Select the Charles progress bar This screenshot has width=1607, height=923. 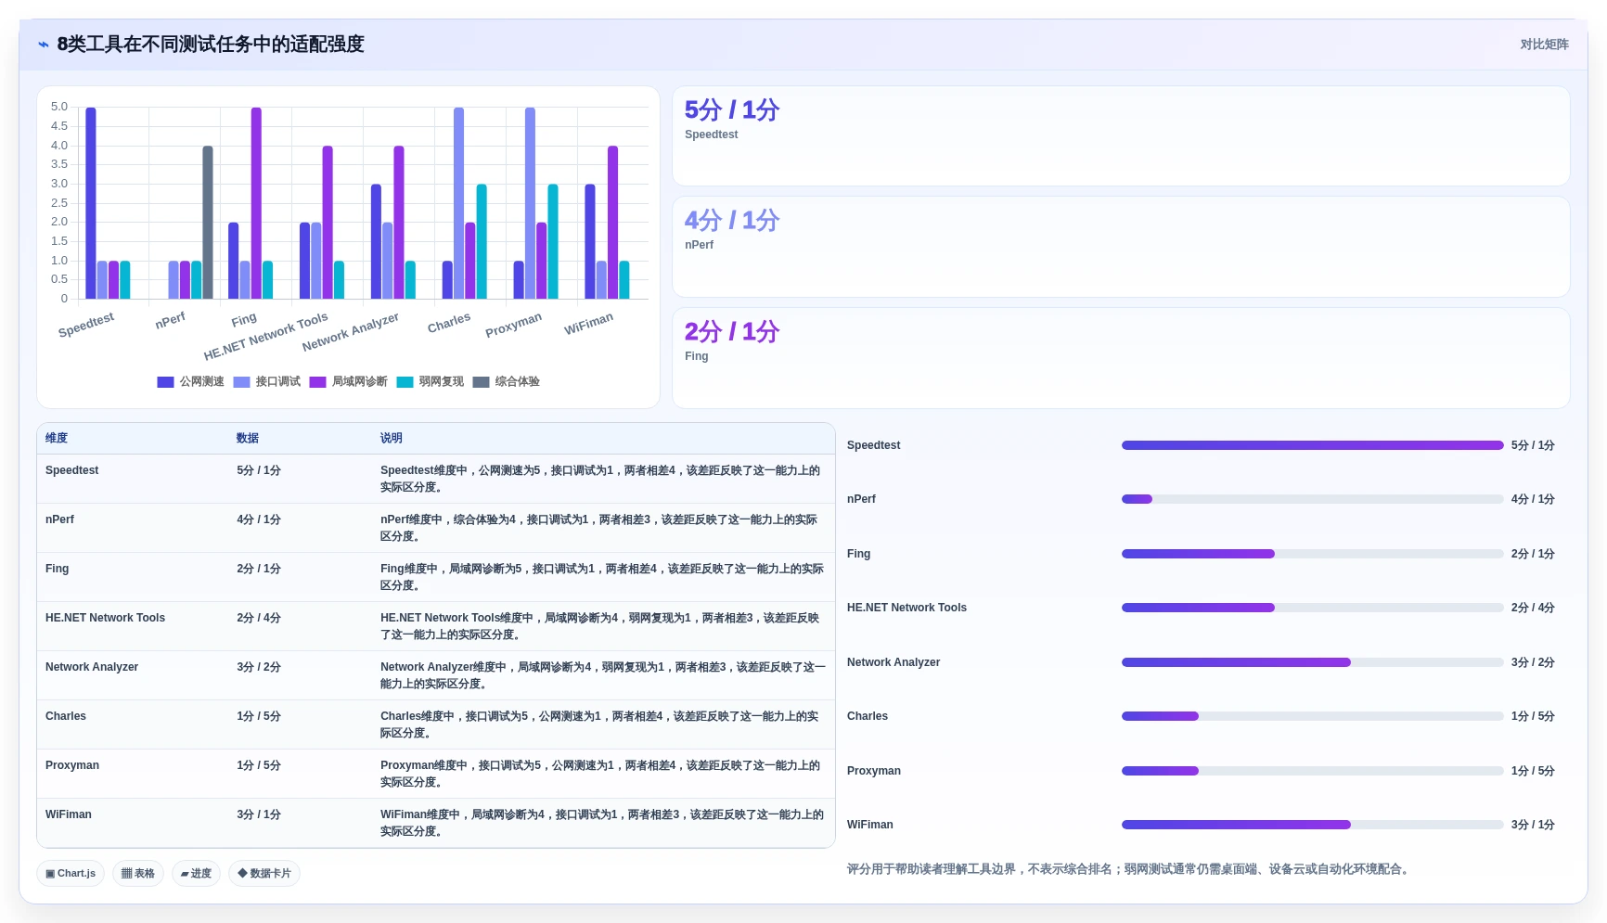coord(1312,716)
